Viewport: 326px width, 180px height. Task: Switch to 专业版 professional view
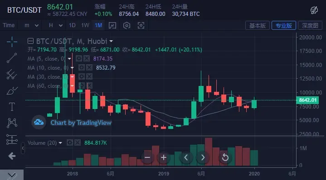pos(283,25)
